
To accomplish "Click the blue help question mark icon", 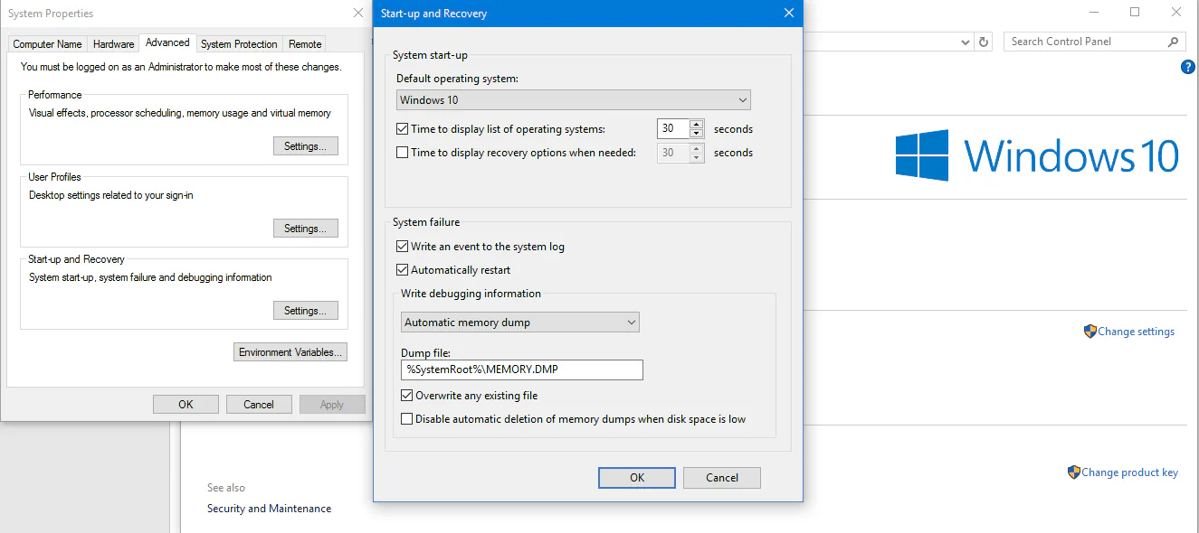I will pyautogui.click(x=1188, y=67).
